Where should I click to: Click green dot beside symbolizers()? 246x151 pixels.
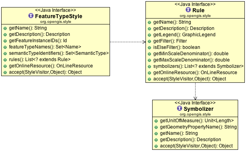click(x=149, y=67)
